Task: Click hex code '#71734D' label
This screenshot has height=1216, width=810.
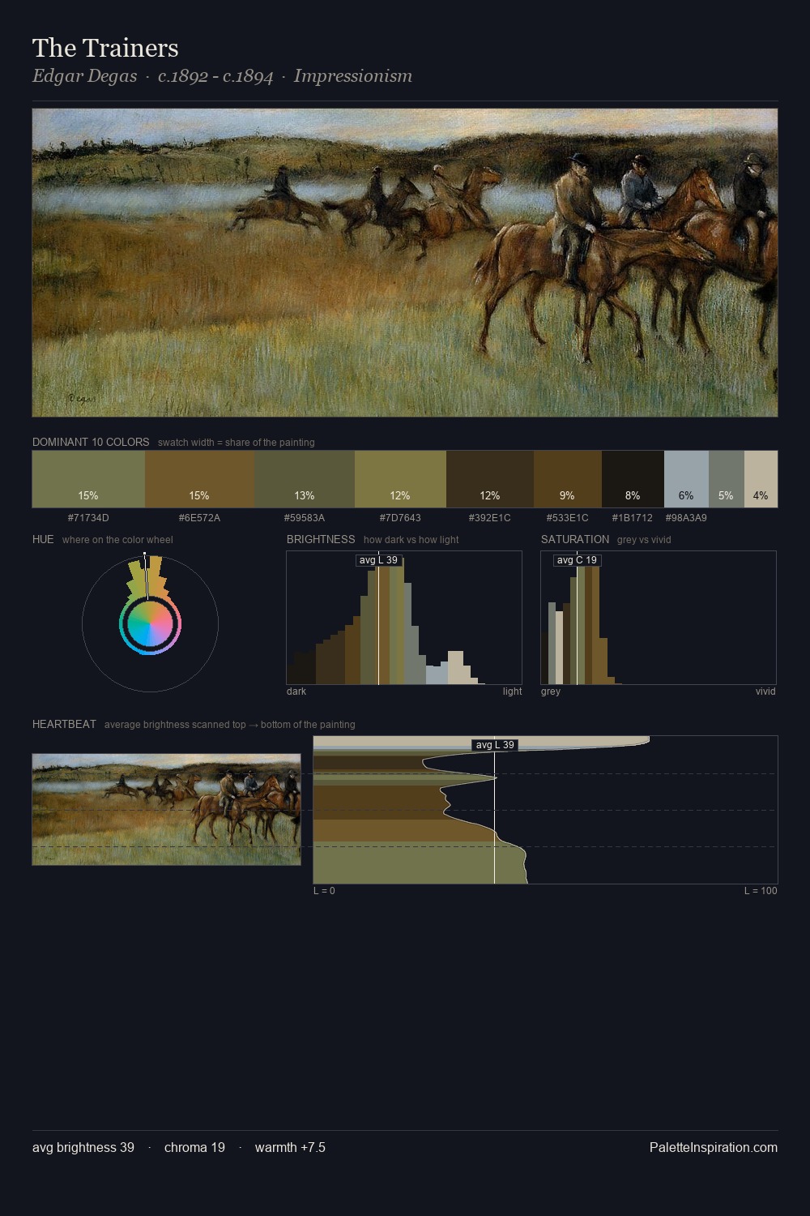Action: point(88,517)
